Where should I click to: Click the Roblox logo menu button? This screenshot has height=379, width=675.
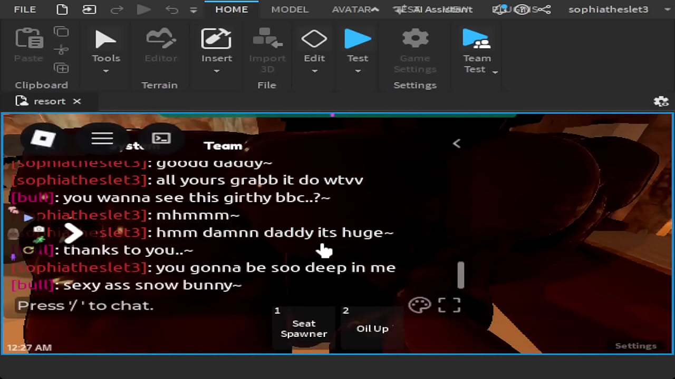(x=43, y=138)
